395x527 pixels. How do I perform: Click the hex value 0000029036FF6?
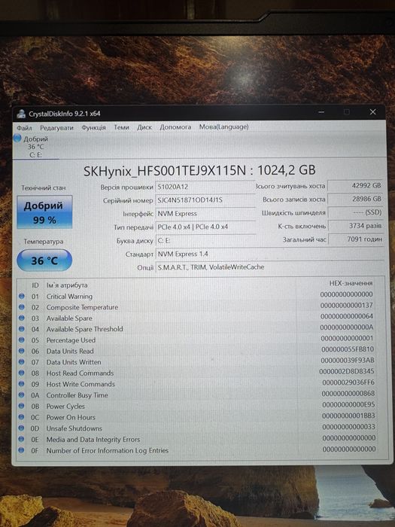348,382
